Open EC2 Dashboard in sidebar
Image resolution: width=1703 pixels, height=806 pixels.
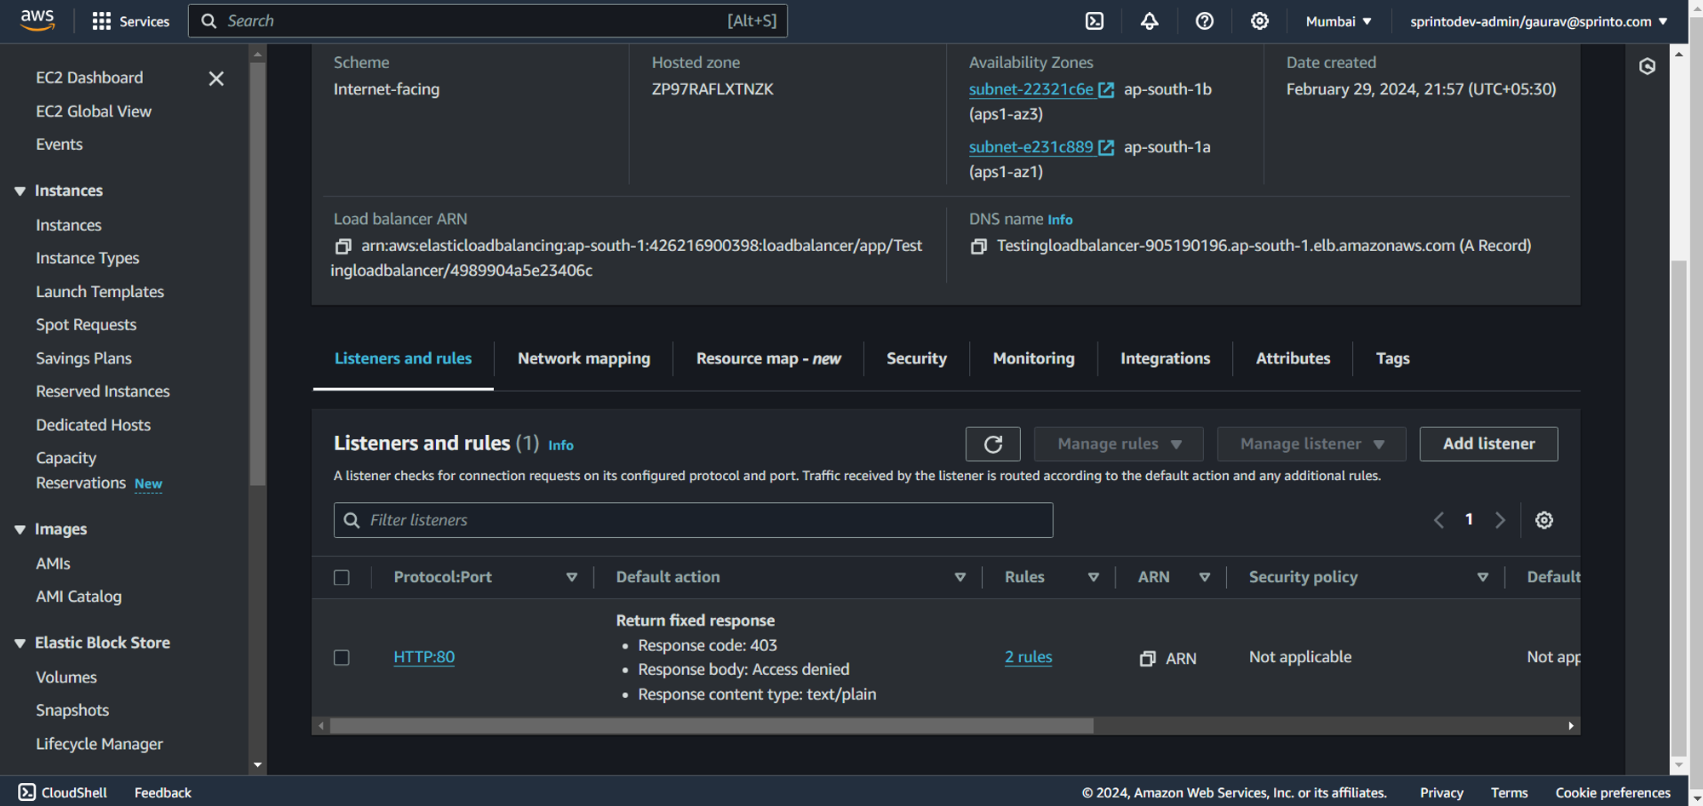[x=89, y=78]
